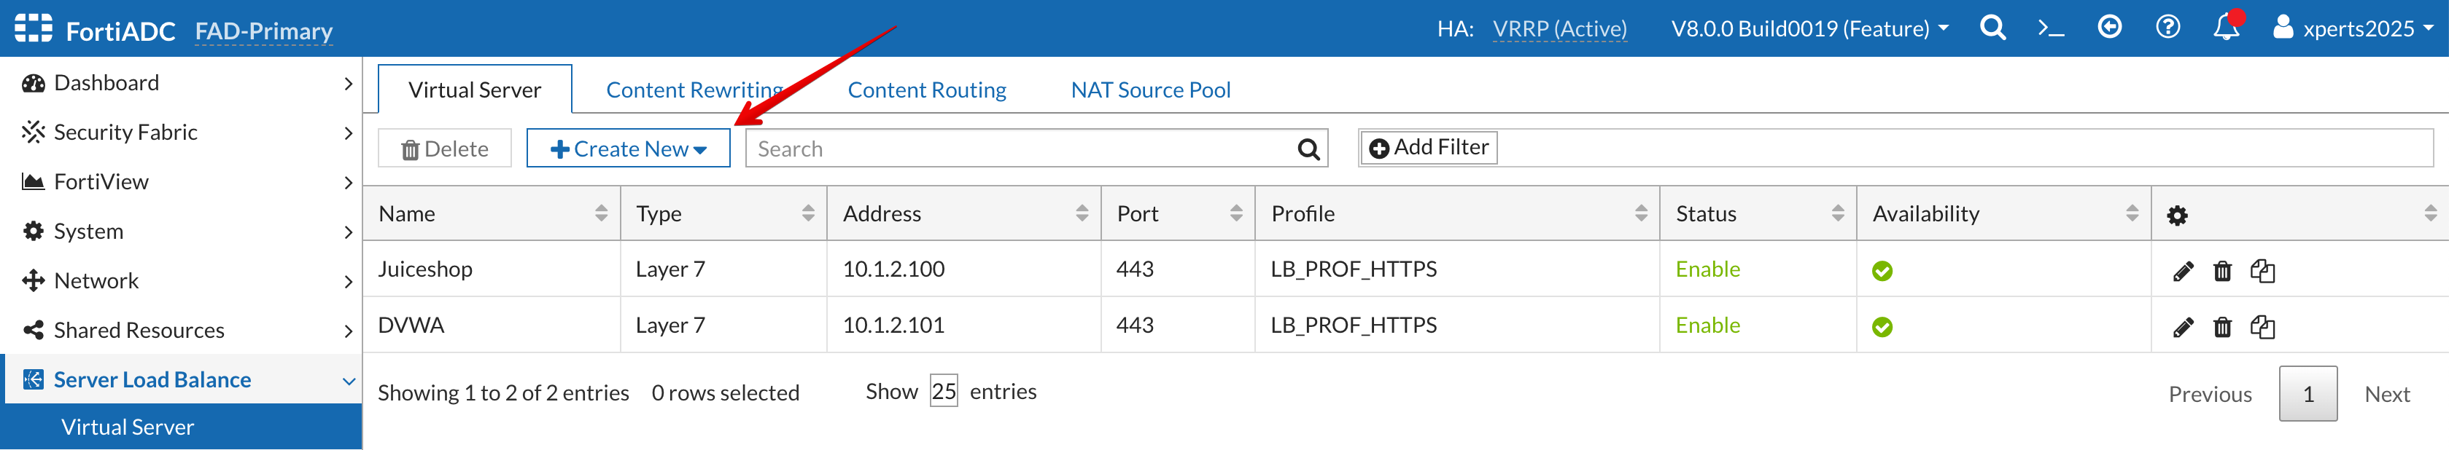2449x450 pixels.
Task: Switch to the Virtual Server tab
Action: click(474, 90)
